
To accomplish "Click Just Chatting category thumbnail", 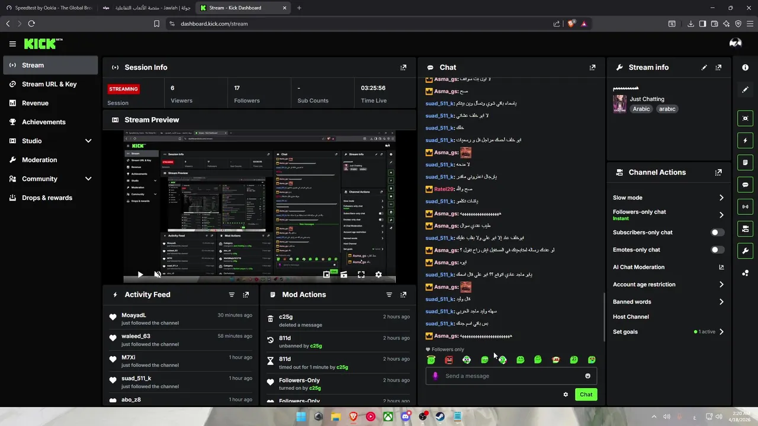I will (x=620, y=104).
